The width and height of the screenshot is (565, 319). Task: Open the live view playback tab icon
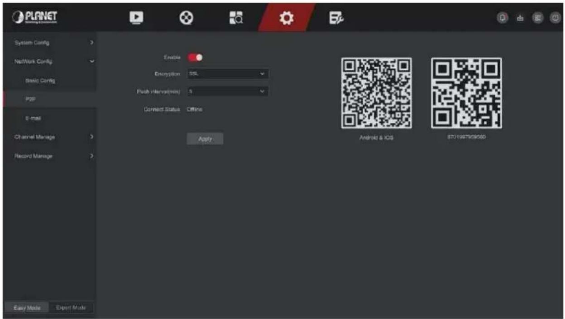pos(135,17)
